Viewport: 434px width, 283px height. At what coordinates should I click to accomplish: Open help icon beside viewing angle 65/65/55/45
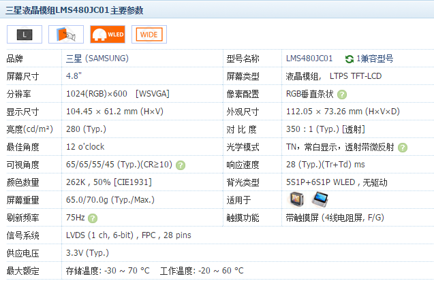point(181,165)
